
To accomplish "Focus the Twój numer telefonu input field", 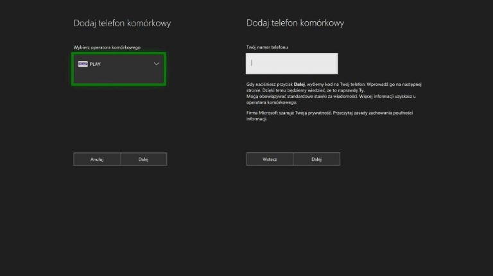I will point(291,63).
